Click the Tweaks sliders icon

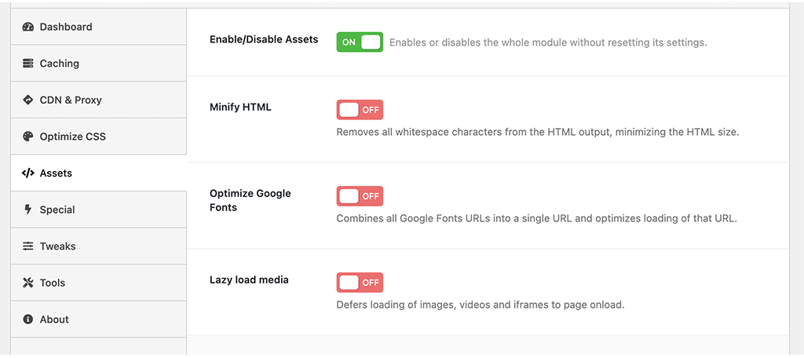(28, 247)
